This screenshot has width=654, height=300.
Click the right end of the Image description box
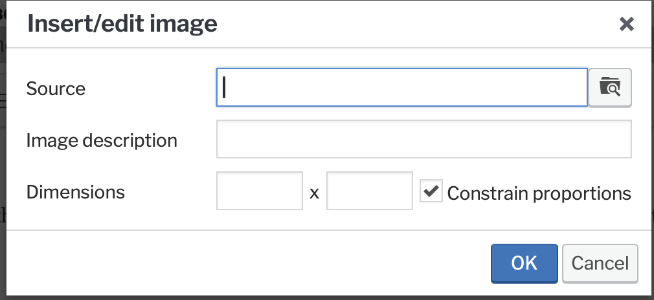tap(623, 139)
